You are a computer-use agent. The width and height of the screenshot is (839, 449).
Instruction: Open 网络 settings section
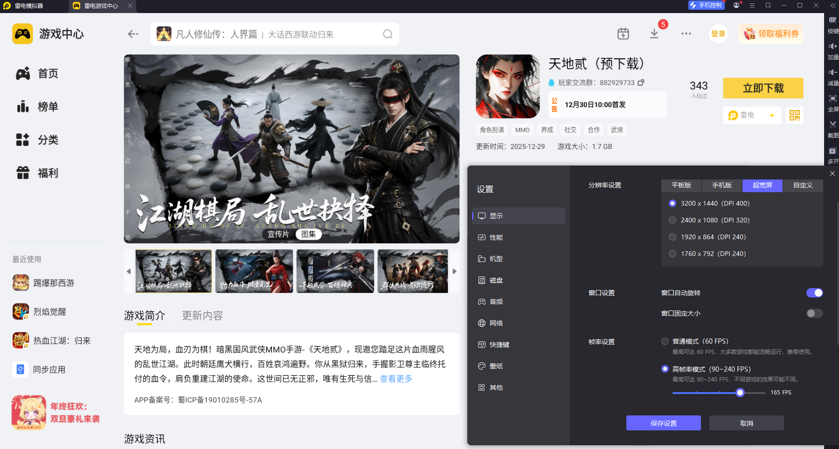pyautogui.click(x=519, y=323)
